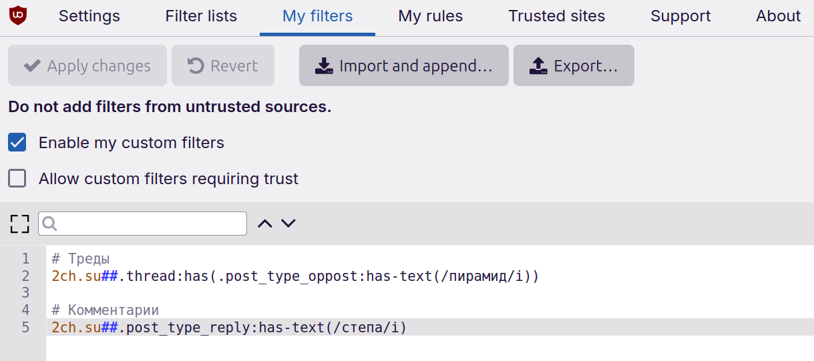
Task: Click the magnifier icon in the search box
Action: click(49, 224)
